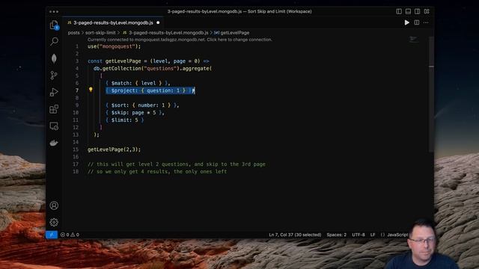Run the MongoDB playground with play button

pos(406,22)
